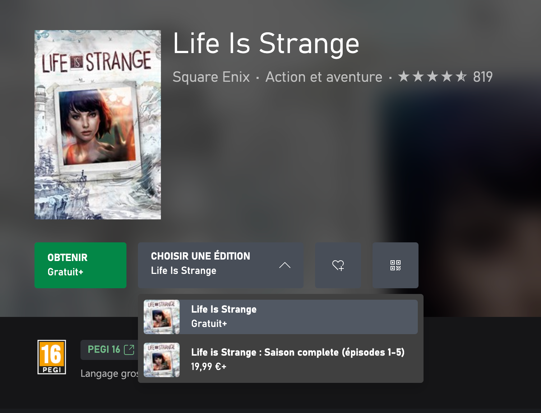Viewport: 541px width, 413px height.
Task: Click the green OBTENIR Gratuit+ button
Action: pyautogui.click(x=80, y=265)
